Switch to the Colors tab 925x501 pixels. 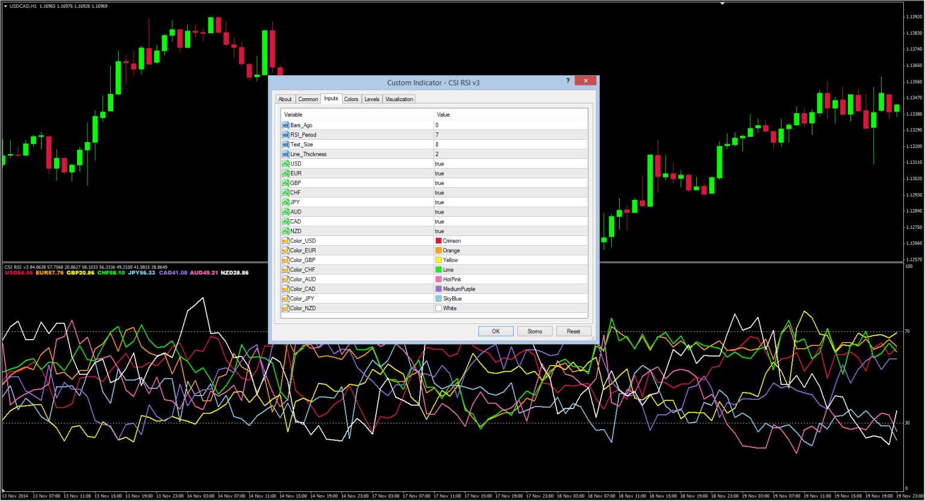(351, 99)
